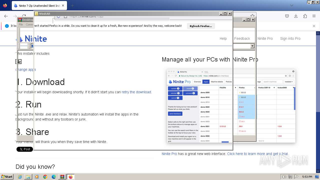Expand the list all tabs chevron
320x180 pixels.
pyautogui.click(x=292, y=5)
